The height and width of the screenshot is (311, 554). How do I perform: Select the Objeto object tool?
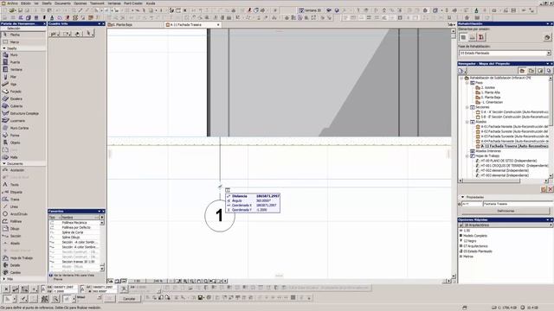(23, 143)
